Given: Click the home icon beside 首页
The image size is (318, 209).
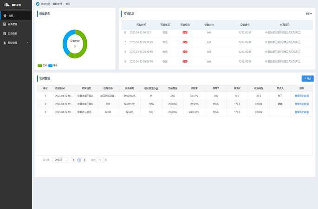Looking at the screenshot, I should (x=5, y=16).
